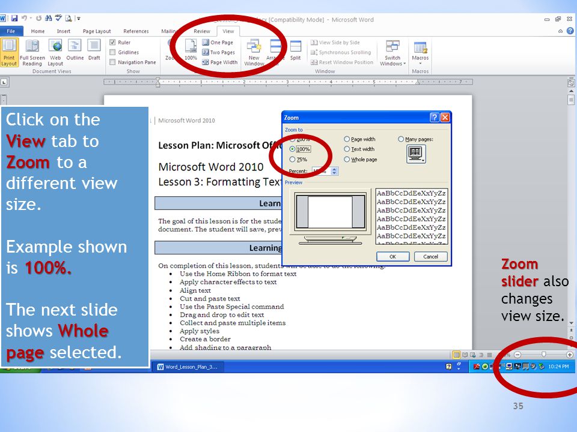Click the status bar Full Screen Reading icon

point(465,355)
